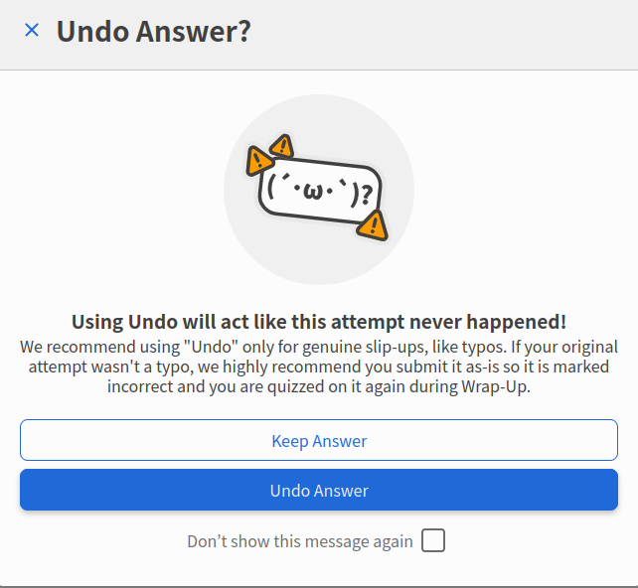Confirm with the blue Undo Answer button

pos(319,490)
